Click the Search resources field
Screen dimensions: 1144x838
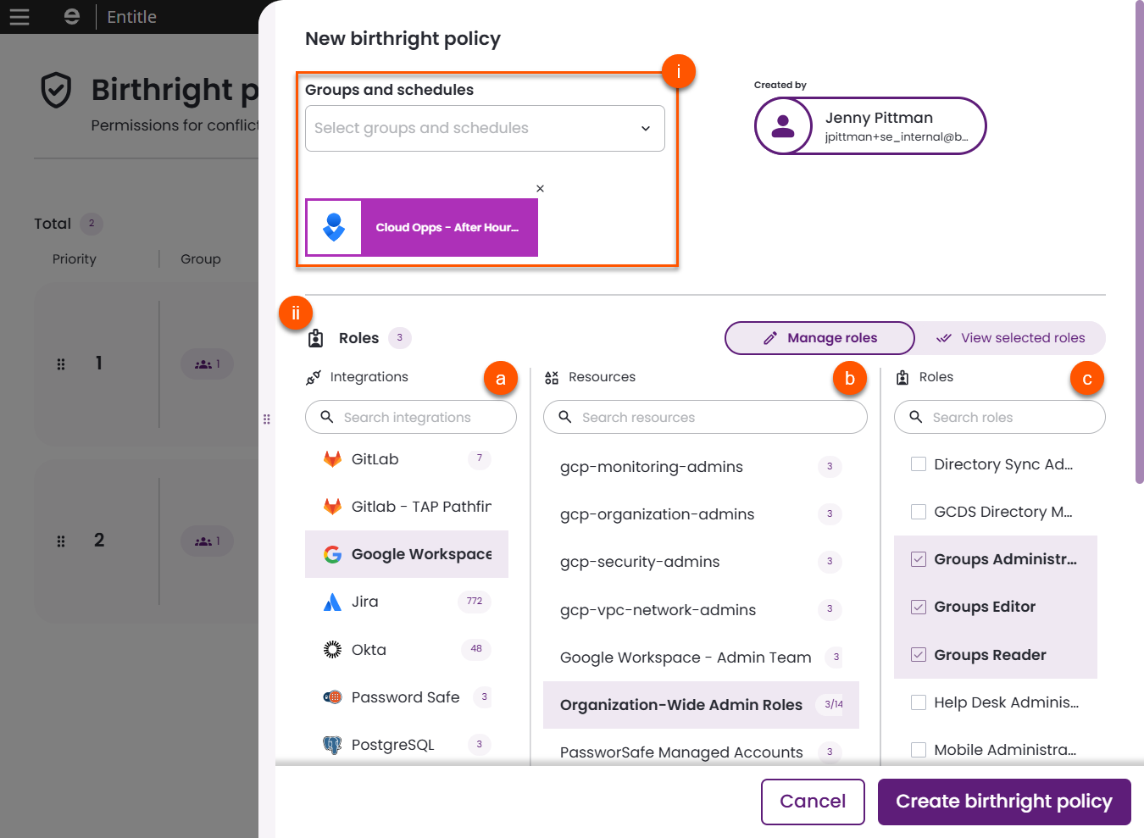[x=704, y=417]
